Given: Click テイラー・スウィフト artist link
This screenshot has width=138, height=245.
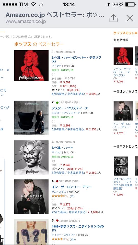Looking at the screenshot, I should tap(64, 235).
